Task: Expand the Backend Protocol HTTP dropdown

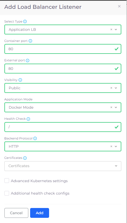Action: tap(116, 146)
